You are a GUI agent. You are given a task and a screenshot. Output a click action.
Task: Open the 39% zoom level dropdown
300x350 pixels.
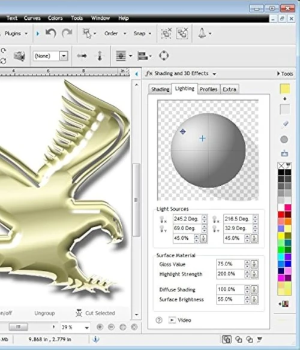click(x=87, y=328)
